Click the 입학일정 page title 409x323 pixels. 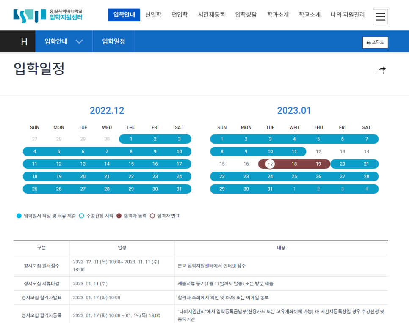pos(39,68)
